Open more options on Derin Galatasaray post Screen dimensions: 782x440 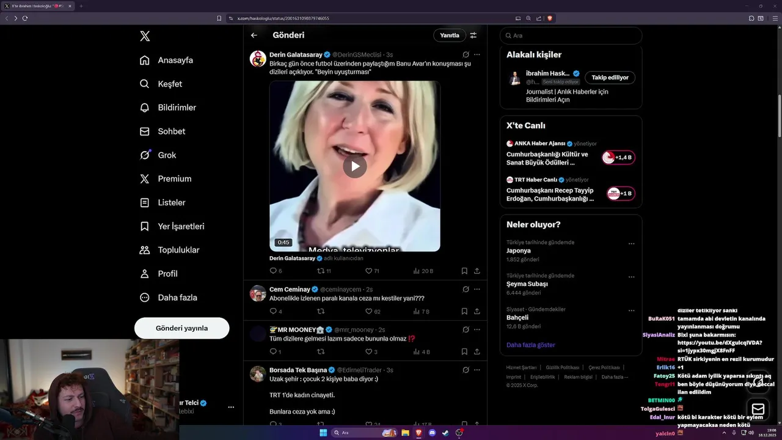(x=477, y=54)
